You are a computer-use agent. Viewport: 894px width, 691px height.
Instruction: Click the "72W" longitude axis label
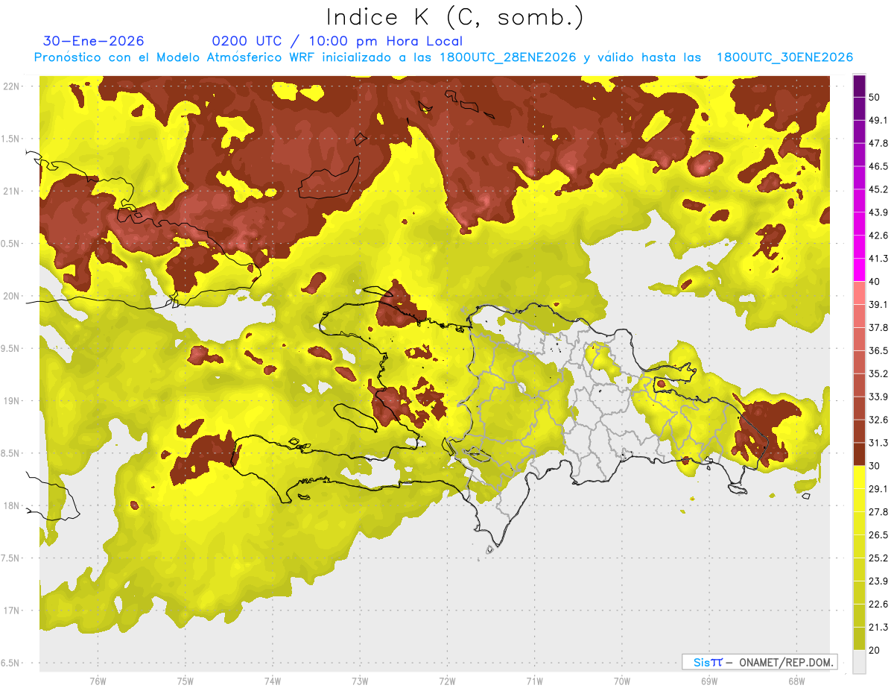447,681
